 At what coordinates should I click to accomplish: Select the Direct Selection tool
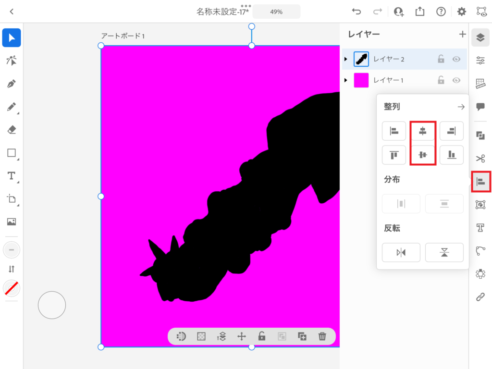tap(12, 61)
